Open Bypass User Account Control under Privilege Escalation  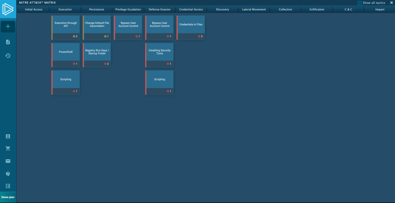(128, 28)
